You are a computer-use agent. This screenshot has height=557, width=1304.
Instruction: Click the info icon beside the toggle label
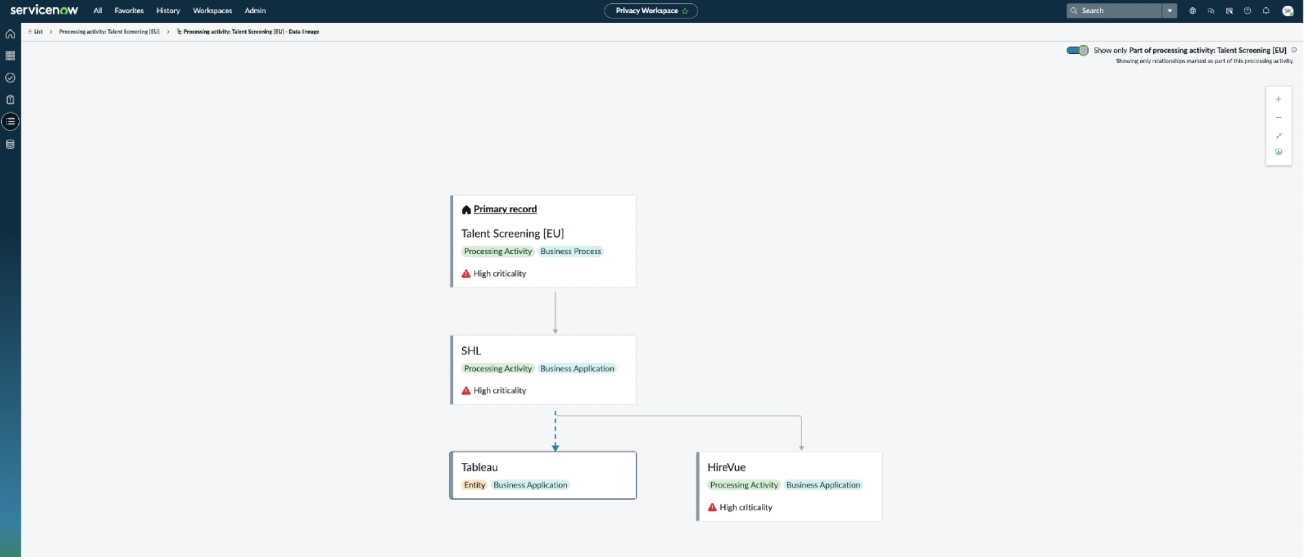coord(1294,50)
